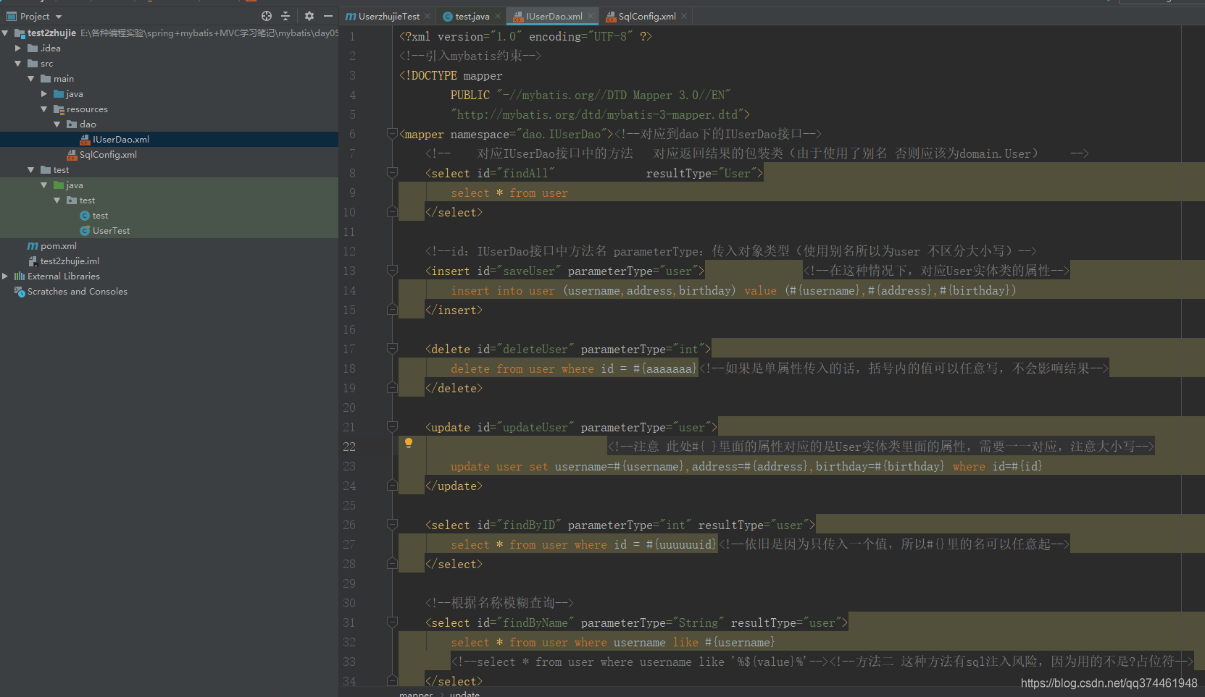Click the collapse all icon in Project panel
1205x697 pixels.
point(285,16)
